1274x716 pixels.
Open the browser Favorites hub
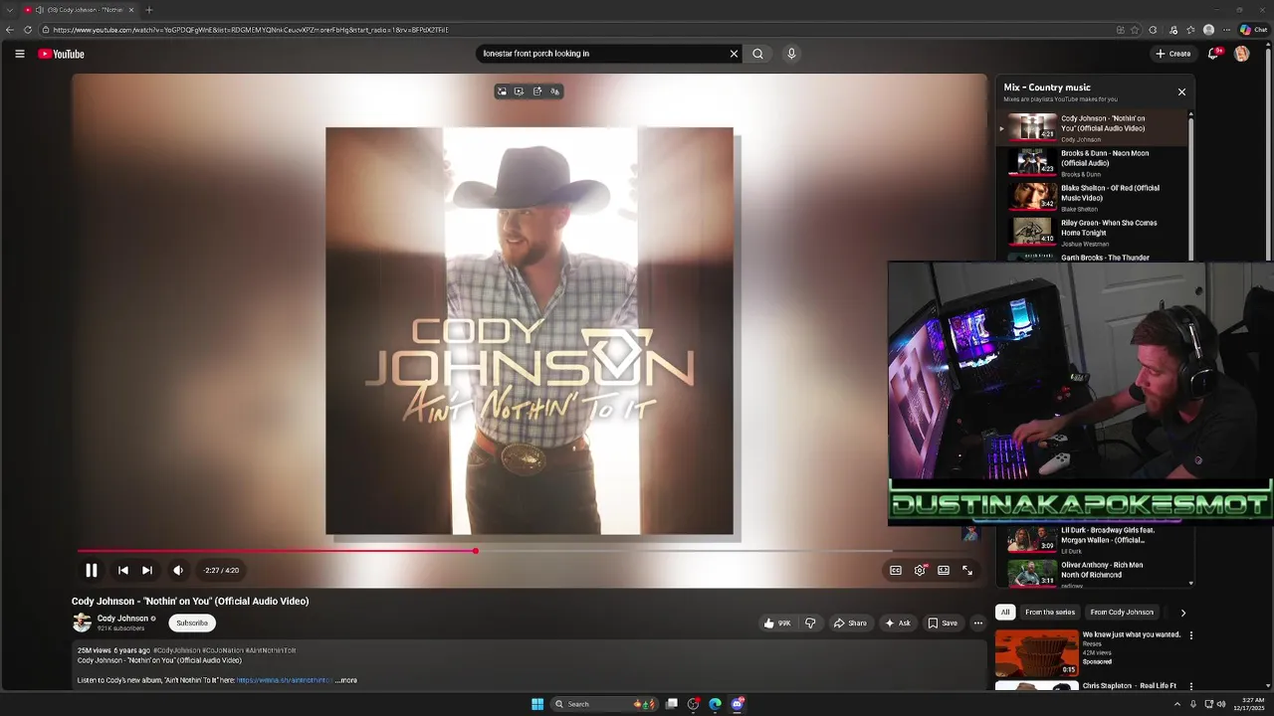tap(1190, 30)
